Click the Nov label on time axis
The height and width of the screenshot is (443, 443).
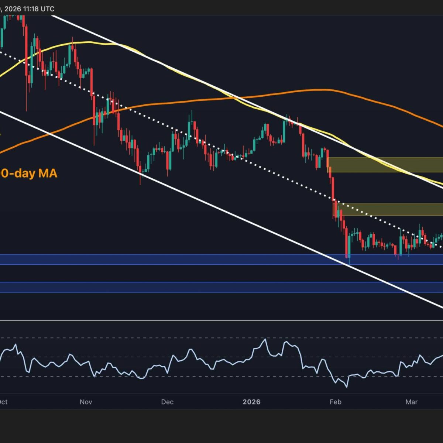86,402
